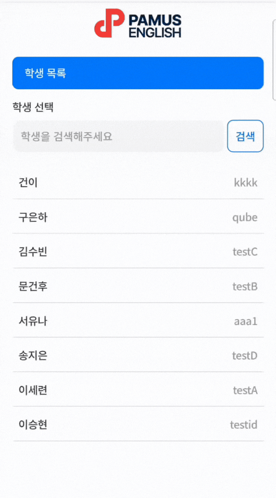Choose student 문건후
Image resolution: width=276 pixels, height=498 pixels.
(33, 286)
